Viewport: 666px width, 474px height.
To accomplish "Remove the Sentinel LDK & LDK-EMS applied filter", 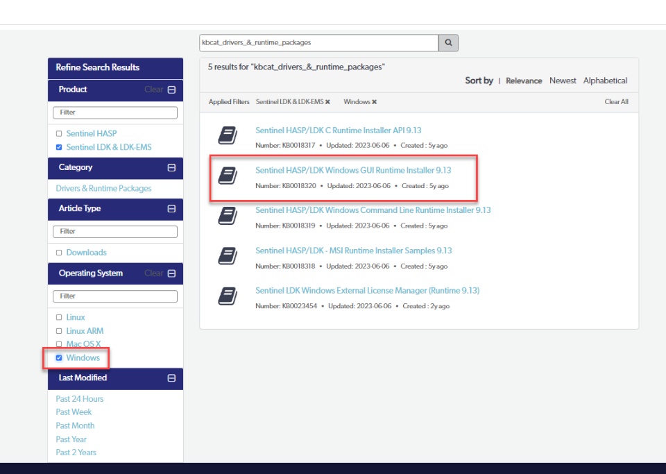I will click(327, 102).
